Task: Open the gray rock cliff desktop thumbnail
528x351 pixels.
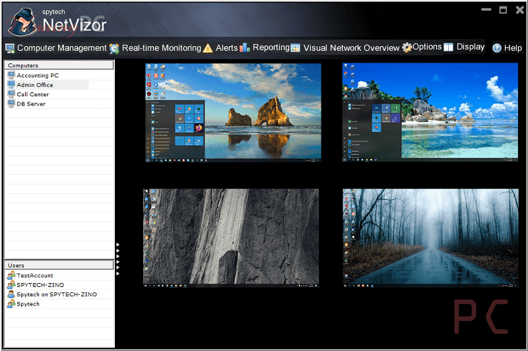Action: click(230, 238)
